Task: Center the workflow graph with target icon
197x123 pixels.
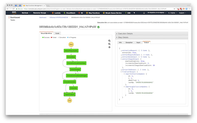Action: [109, 47]
